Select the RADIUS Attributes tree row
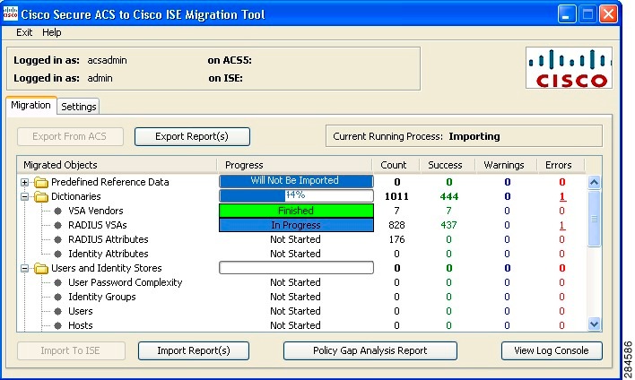The image size is (635, 380). pyautogui.click(x=109, y=239)
